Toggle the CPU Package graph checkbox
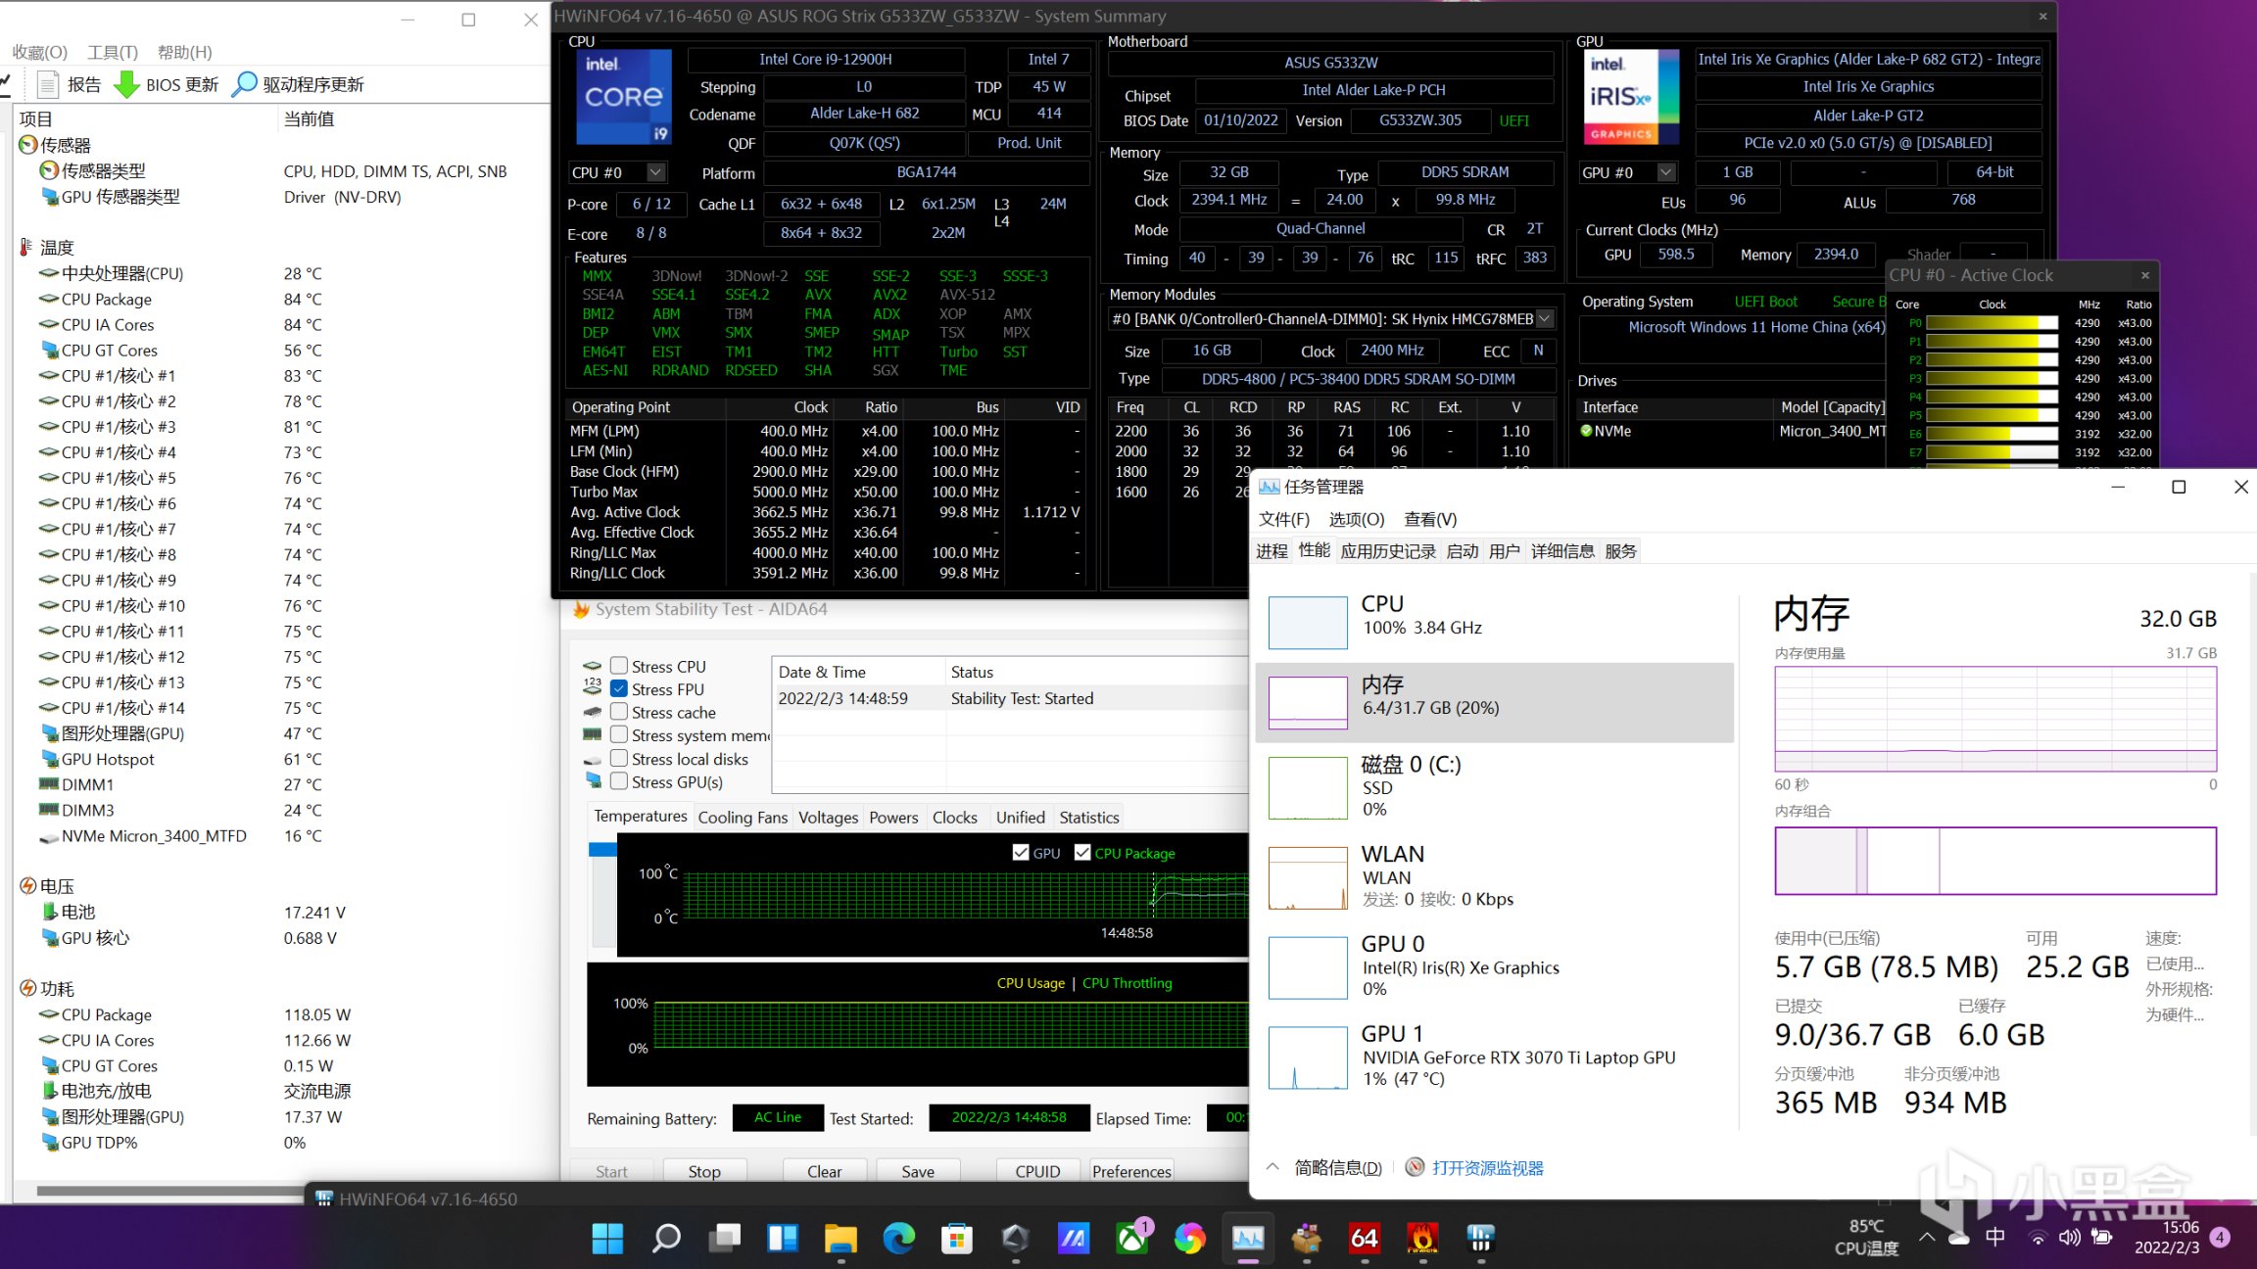The height and width of the screenshot is (1269, 2257). tap(1082, 853)
